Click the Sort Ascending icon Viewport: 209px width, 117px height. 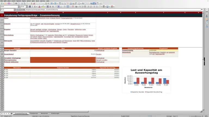(62, 4)
